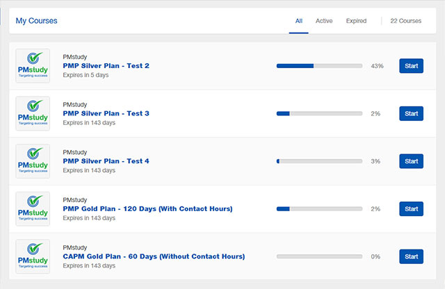The image size is (445, 289).
Task: Open CAPM Gold Plan - 60 Days title link
Action: click(154, 256)
